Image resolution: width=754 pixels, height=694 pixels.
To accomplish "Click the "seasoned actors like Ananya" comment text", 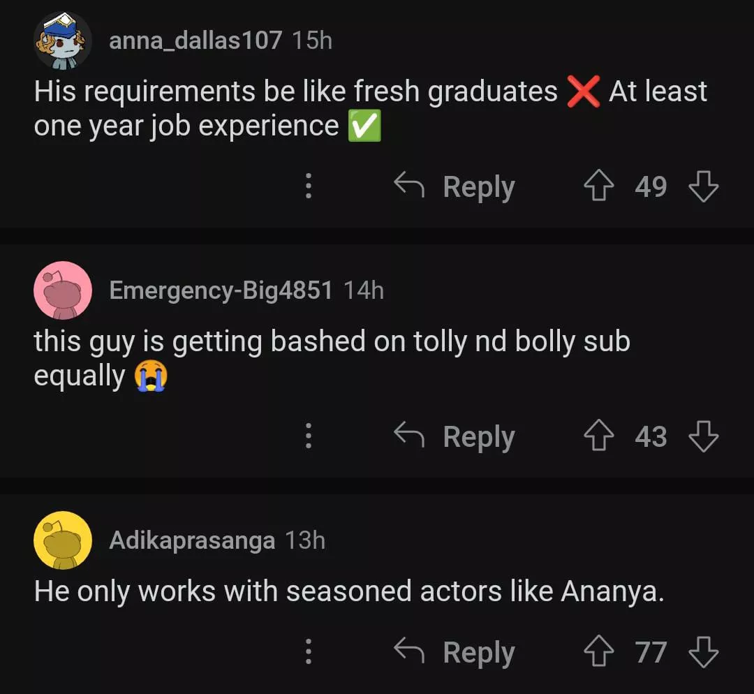I will 349,592.
